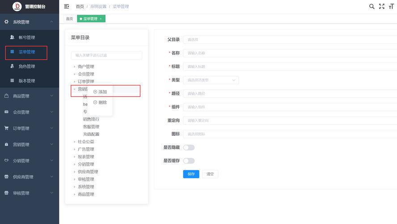The width and height of the screenshot is (397, 224).
Task: Toggle the 是否隐藏 switch
Action: click(x=189, y=147)
